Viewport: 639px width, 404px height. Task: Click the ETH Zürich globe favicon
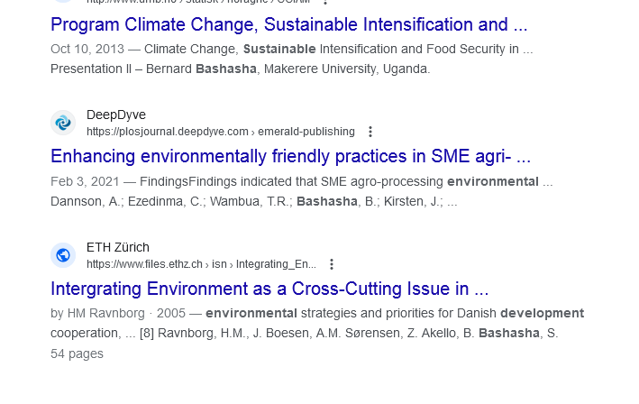63,255
